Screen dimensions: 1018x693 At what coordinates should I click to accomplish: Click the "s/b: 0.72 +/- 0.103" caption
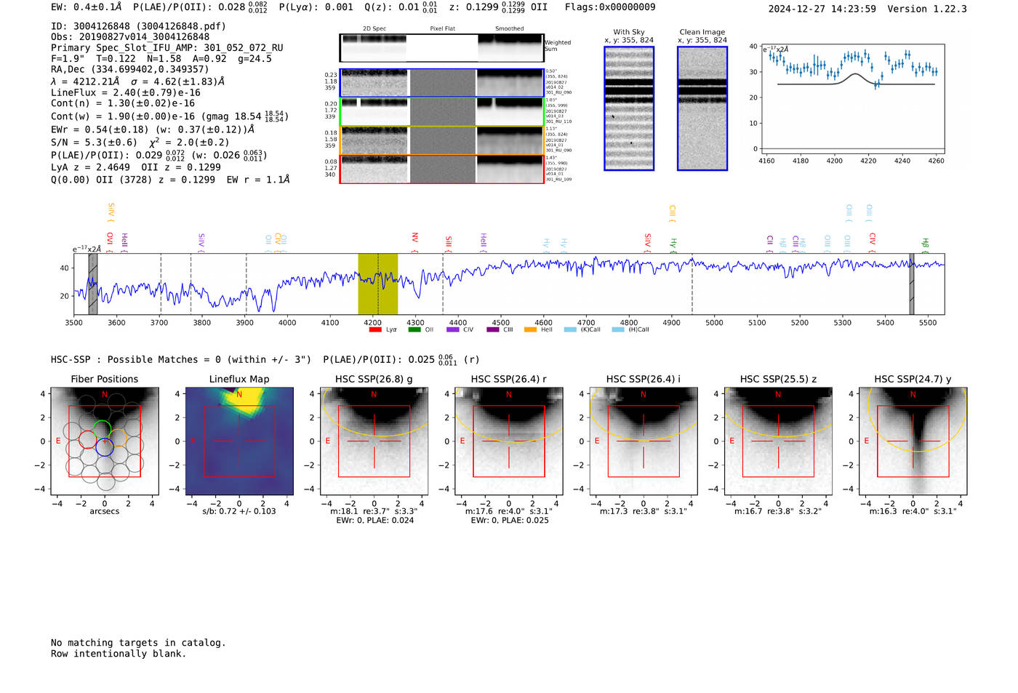pyautogui.click(x=239, y=511)
